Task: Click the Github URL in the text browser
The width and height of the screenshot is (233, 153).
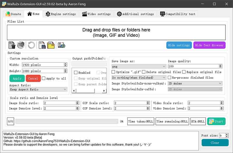Action: (52, 141)
